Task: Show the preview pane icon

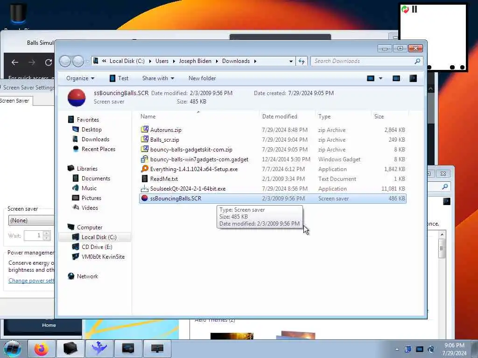Action: point(396,78)
